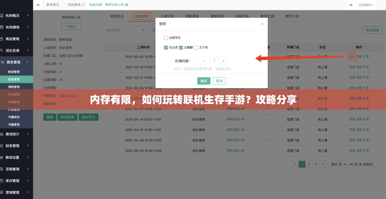Go to page 3

[316, 165]
